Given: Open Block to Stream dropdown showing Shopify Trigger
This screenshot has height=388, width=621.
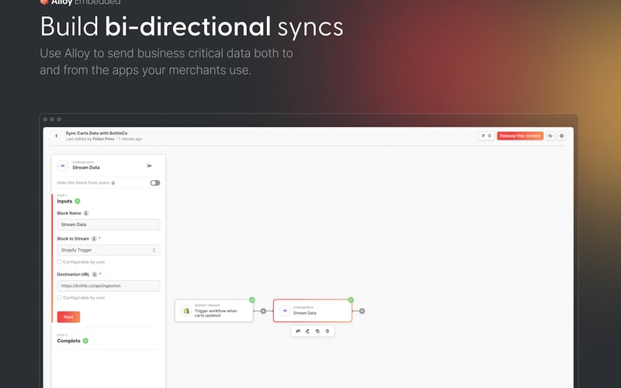Looking at the screenshot, I should tap(109, 250).
